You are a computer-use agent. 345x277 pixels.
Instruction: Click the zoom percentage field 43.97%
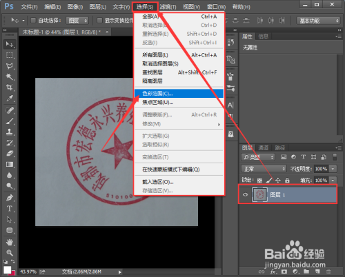pyautogui.click(x=28, y=272)
